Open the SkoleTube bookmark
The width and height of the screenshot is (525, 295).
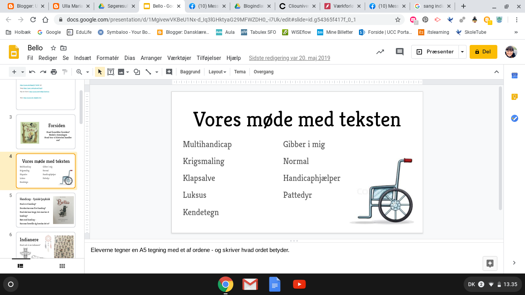coord(471,32)
